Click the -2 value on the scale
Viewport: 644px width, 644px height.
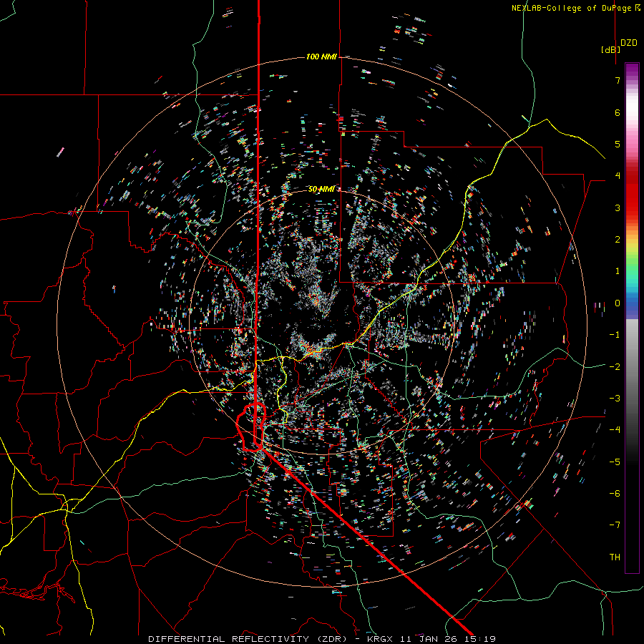tap(615, 367)
